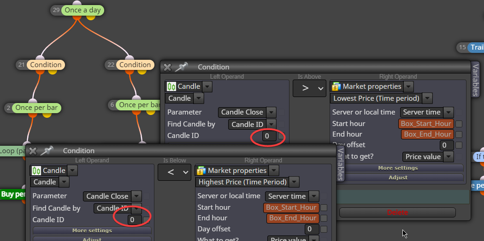Click Box_End_Hour variable in upper dialog
The image size is (484, 241).
coord(427,134)
